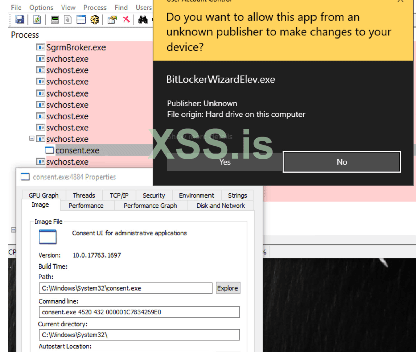Image resolution: width=420 pixels, height=352 pixels.
Task: Open the Process menu
Action: (95, 7)
